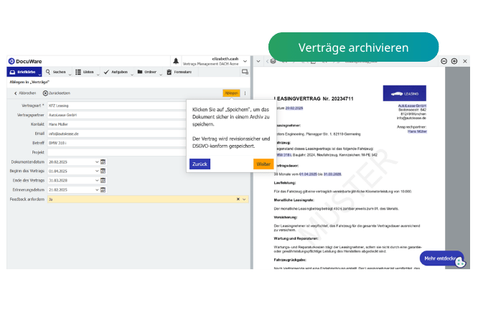Click the Dokumentendatum value 20.02.2025

58,162
